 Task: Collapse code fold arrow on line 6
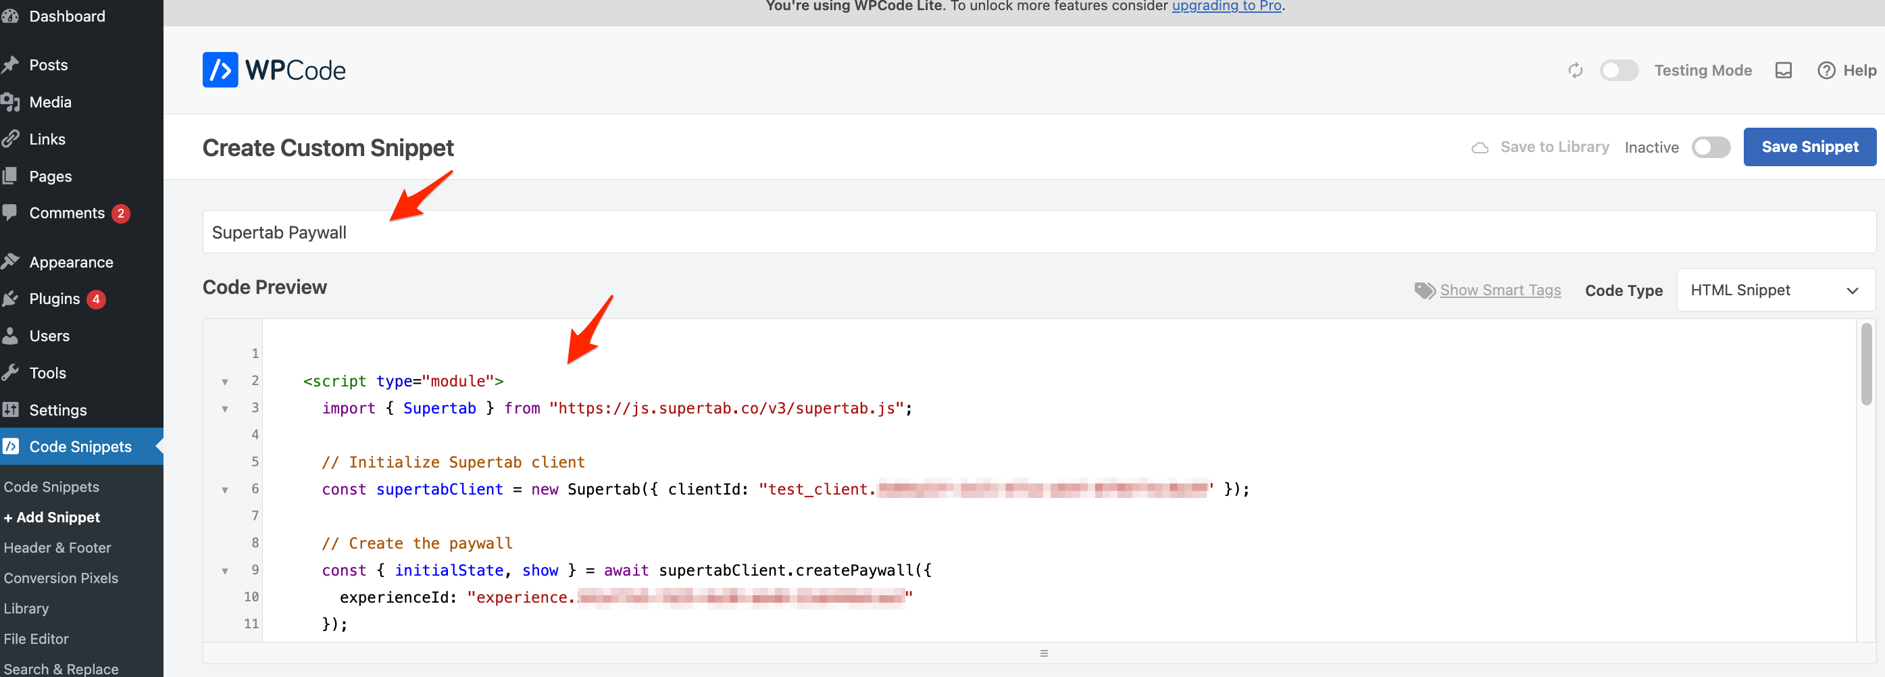225,491
